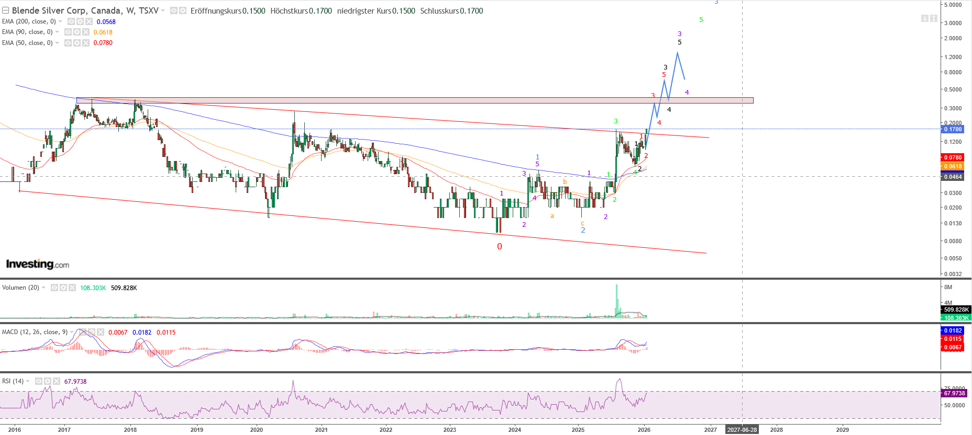Toggle the Volumen indicator eye icon

(54, 288)
